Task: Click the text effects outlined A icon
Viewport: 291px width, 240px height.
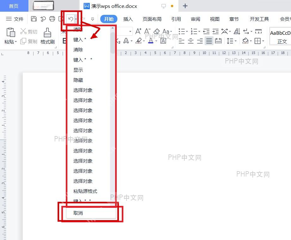Action: tap(126, 41)
